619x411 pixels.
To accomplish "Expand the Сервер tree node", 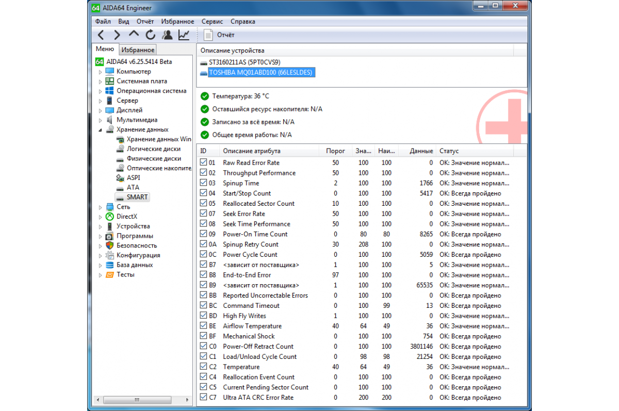I will [x=101, y=101].
